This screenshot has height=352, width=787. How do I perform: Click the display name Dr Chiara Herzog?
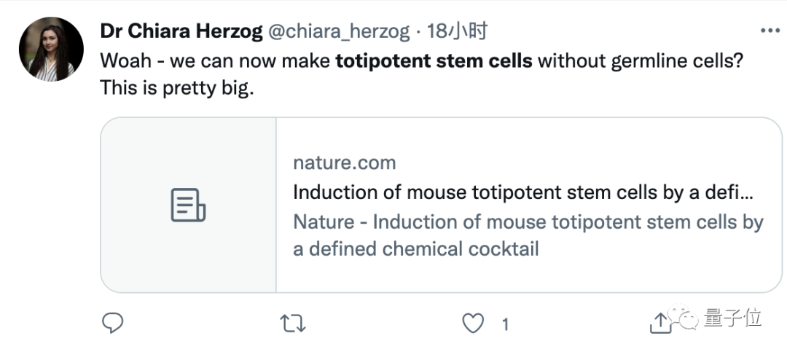(182, 31)
